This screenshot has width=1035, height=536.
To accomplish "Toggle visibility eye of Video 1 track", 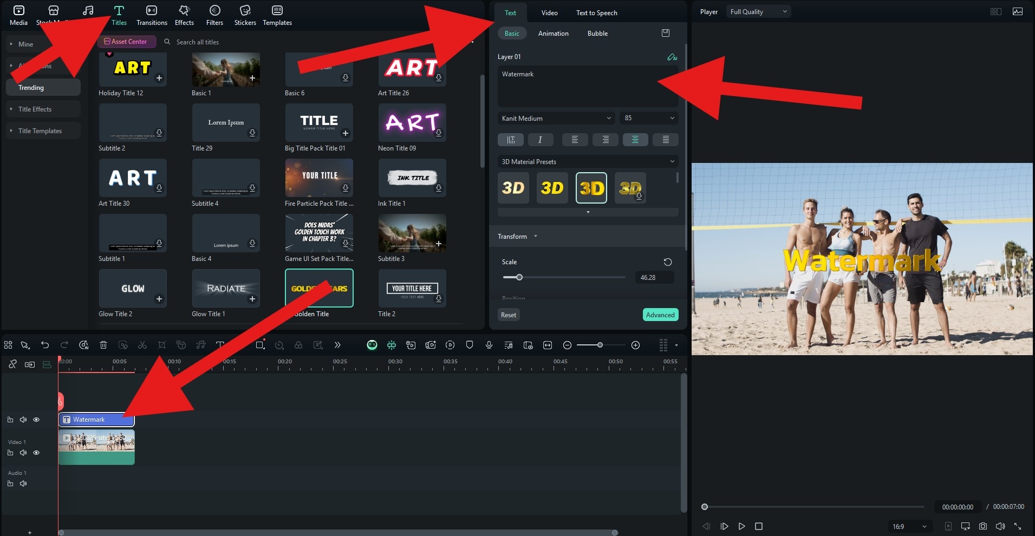I will click(36, 453).
